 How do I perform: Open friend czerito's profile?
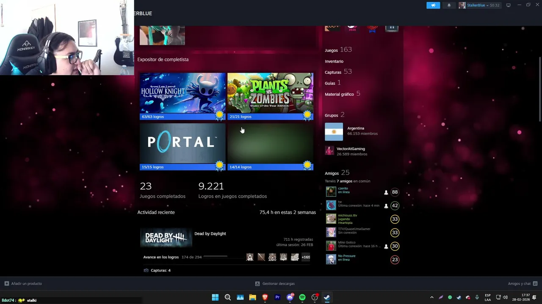tap(343, 188)
